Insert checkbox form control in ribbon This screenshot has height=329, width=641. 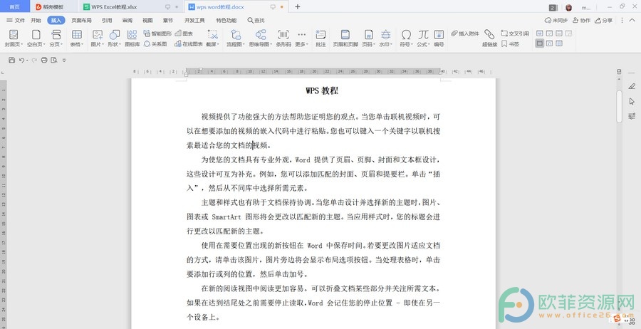pos(549,33)
